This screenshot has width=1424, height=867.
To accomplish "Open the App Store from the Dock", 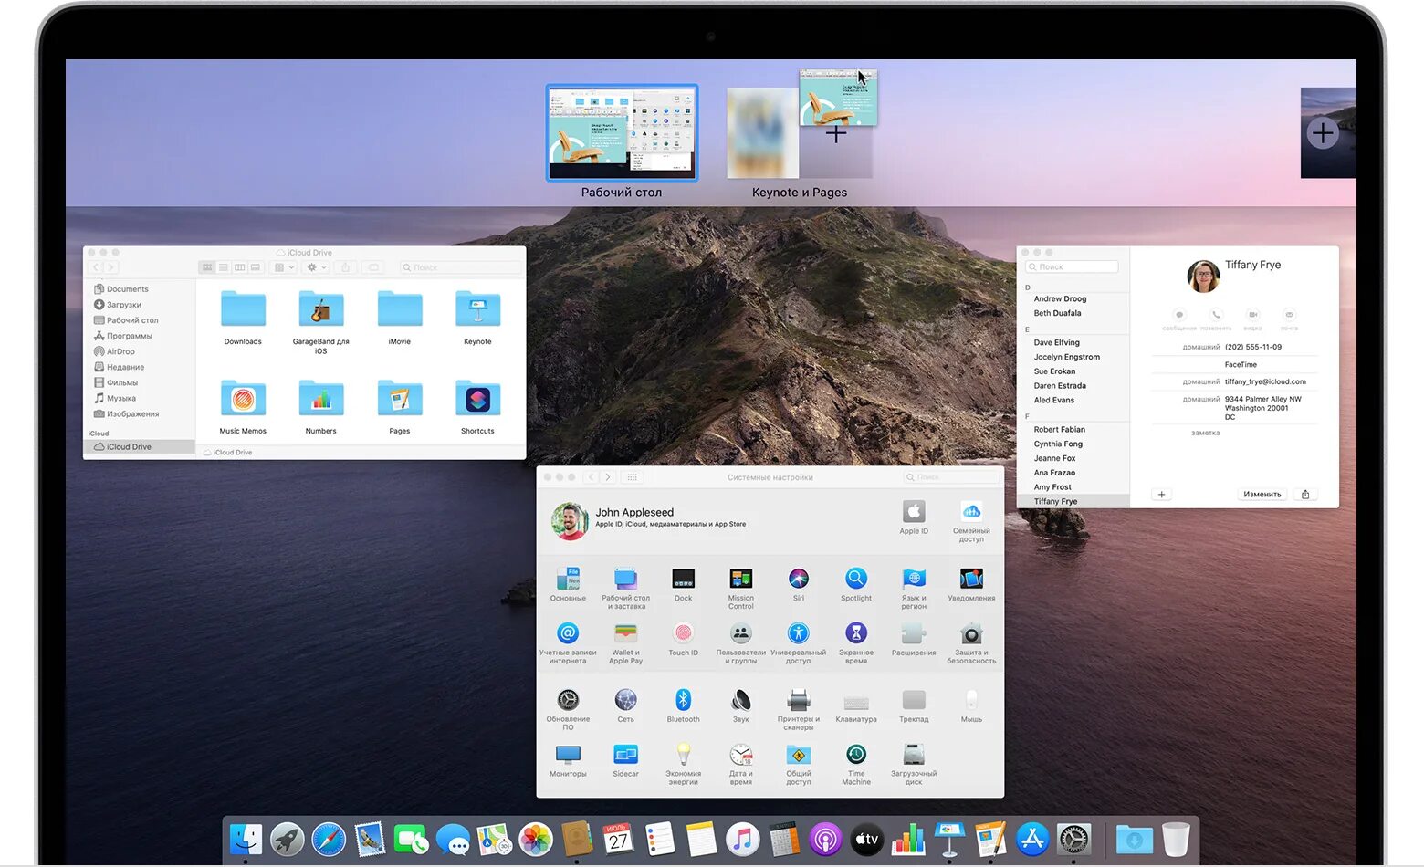I will (1031, 840).
